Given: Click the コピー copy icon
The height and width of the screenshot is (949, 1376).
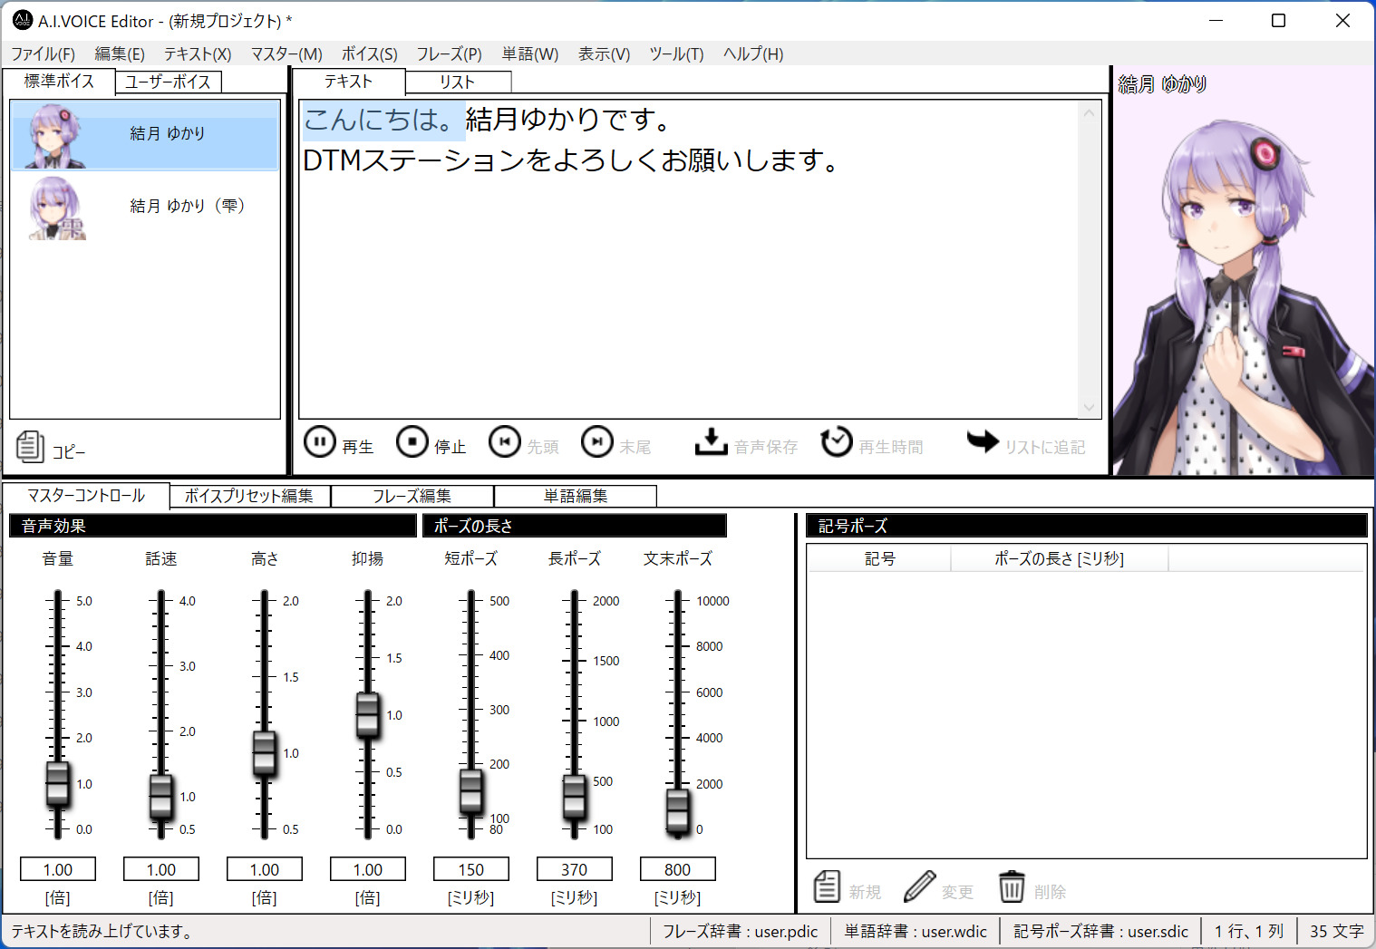Looking at the screenshot, I should tap(30, 446).
